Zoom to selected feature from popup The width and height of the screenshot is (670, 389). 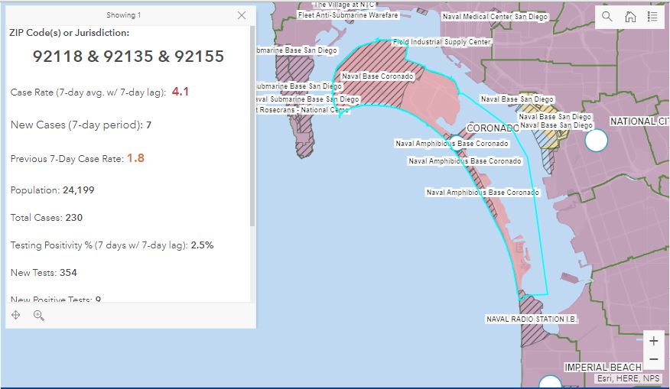point(39,315)
